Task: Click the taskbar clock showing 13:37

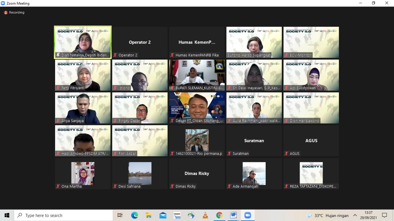Action: (368, 215)
